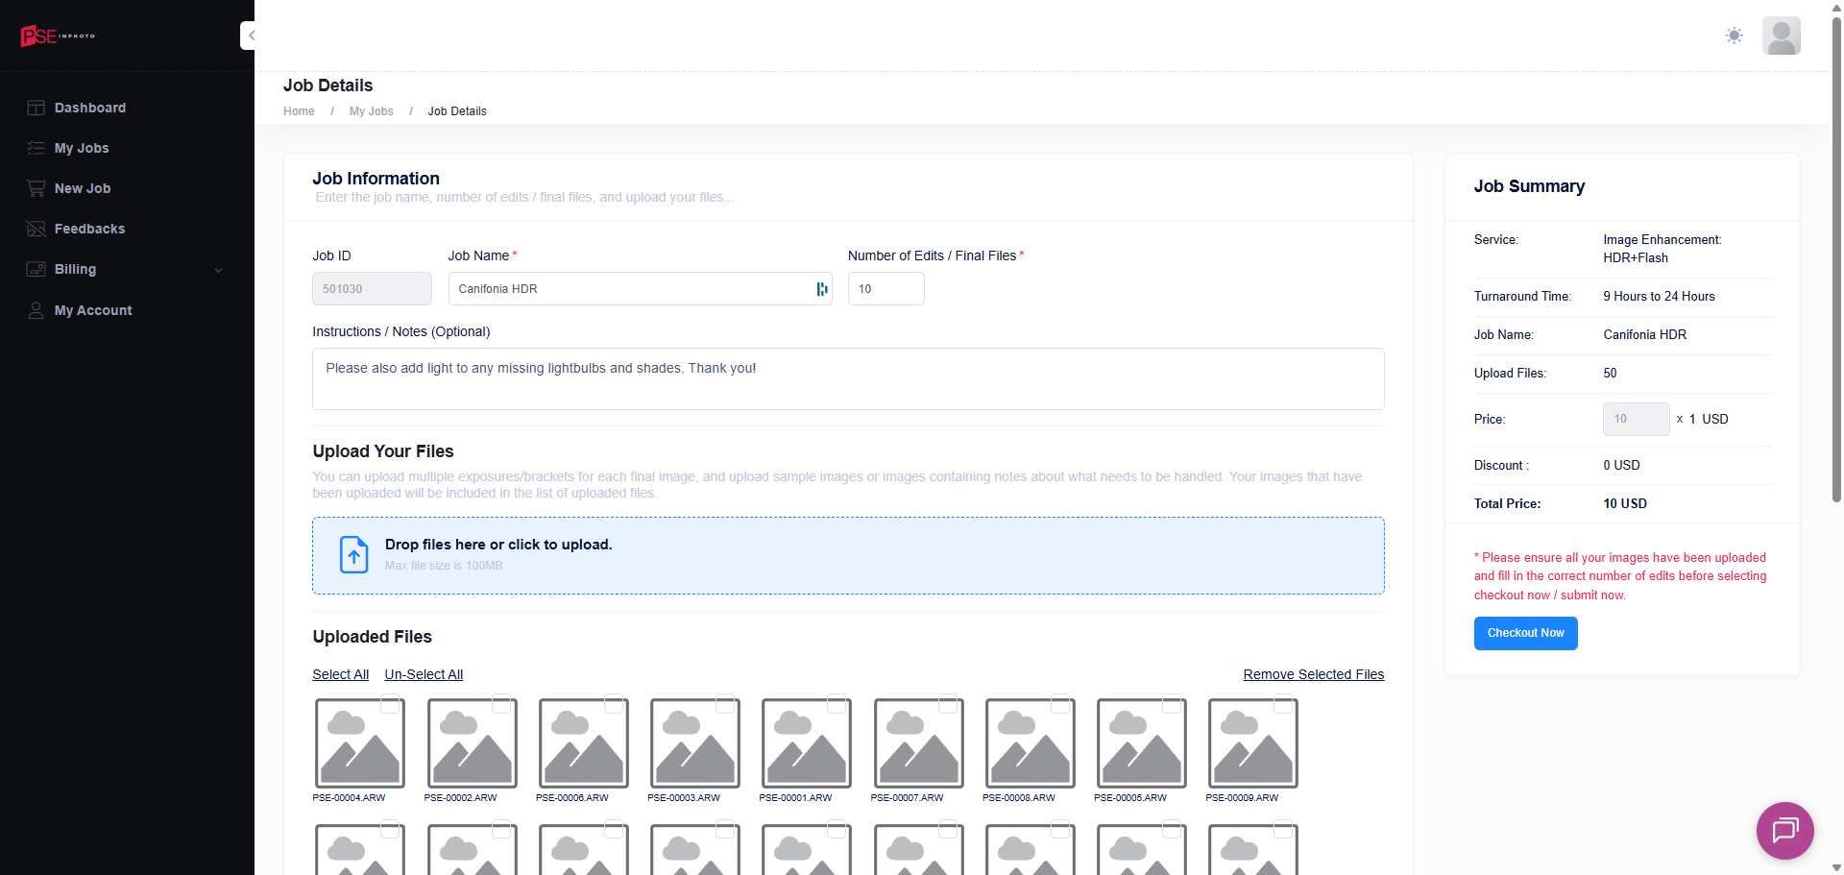Click the PSE Inphoto logo
The width and height of the screenshot is (1844, 875).
[x=58, y=36]
